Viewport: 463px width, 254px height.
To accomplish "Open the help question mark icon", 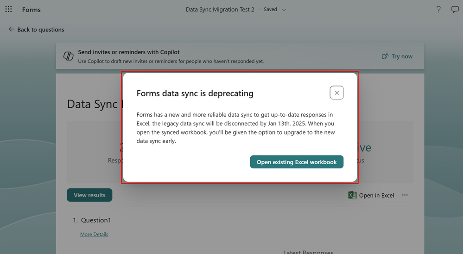I will [438, 9].
